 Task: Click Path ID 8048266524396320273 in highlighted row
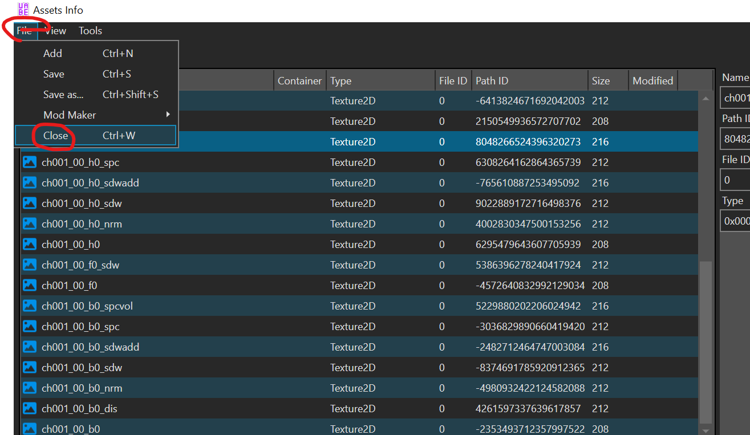point(528,142)
